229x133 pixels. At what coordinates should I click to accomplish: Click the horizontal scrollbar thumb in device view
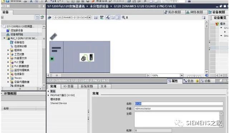click(x=57, y=75)
